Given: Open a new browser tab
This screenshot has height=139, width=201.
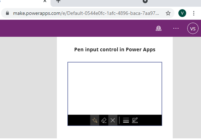Looking at the screenshot, I should pos(58,1).
